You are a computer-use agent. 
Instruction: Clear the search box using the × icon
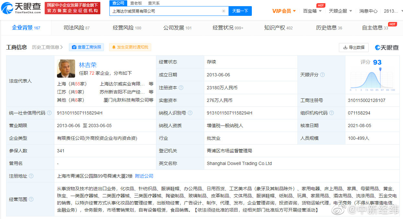223,11
